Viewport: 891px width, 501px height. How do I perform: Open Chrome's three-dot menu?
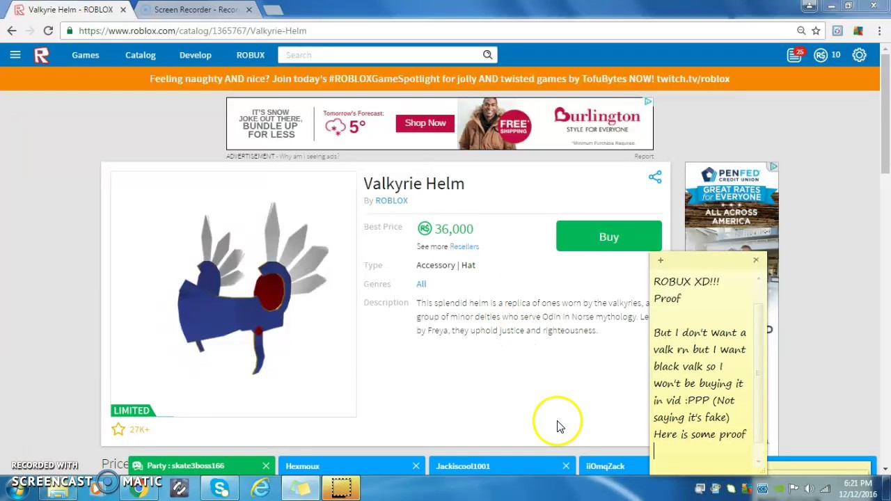tap(881, 31)
